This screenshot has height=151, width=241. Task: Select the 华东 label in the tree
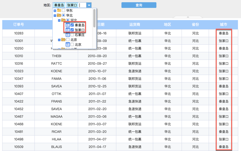click(x=69, y=11)
